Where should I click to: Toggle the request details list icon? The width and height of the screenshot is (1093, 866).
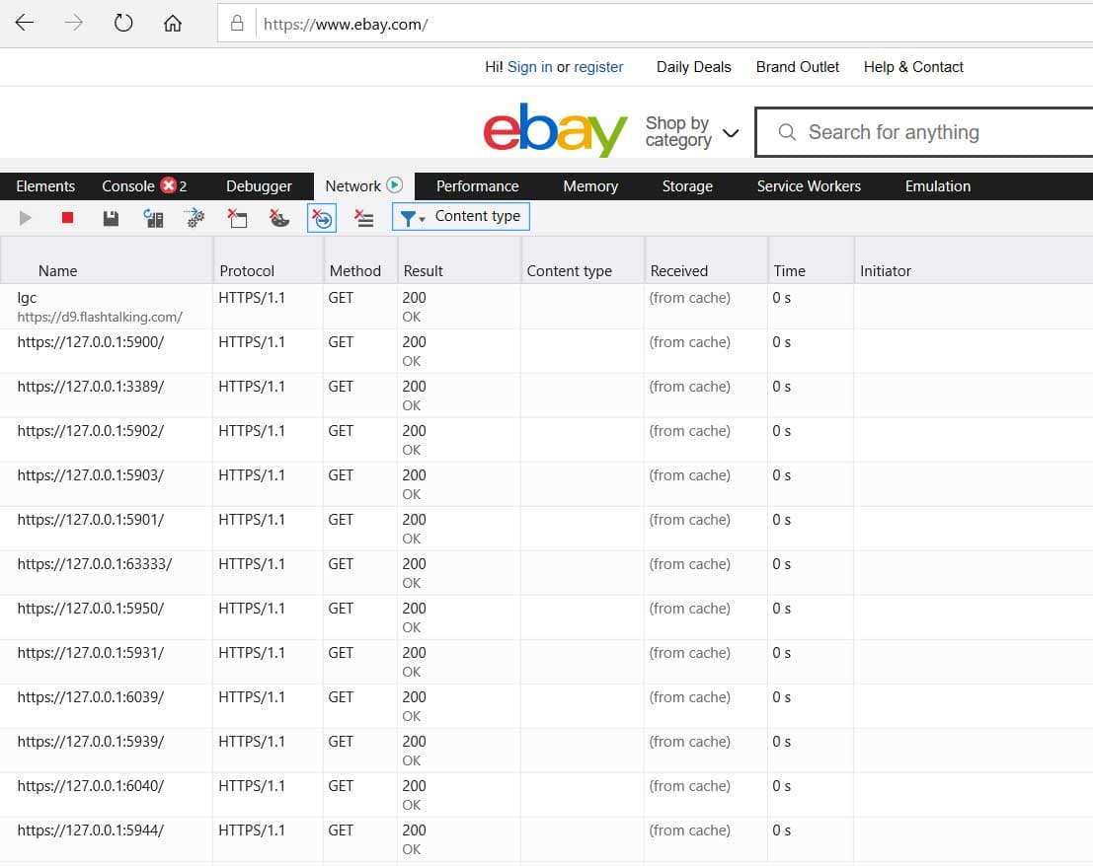coord(363,217)
